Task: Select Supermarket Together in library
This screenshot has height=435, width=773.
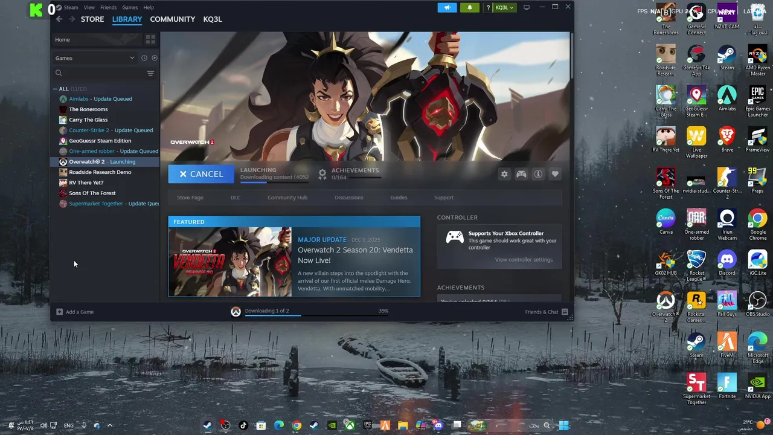Action: tap(105, 204)
